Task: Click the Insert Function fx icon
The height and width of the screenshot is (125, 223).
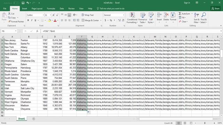Action: [37, 31]
